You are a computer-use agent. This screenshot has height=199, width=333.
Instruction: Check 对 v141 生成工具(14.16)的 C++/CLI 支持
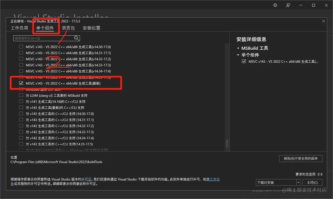coord(21,101)
